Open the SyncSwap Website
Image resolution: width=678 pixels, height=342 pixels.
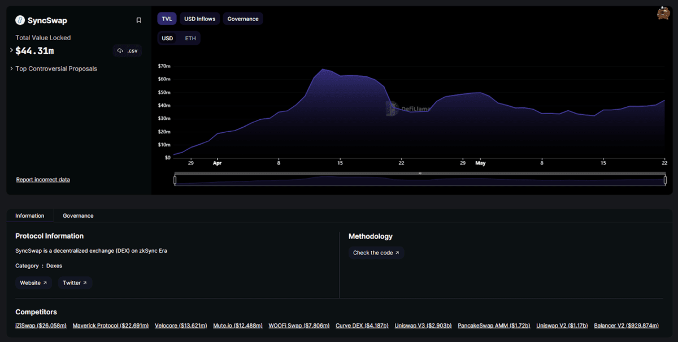[33, 283]
